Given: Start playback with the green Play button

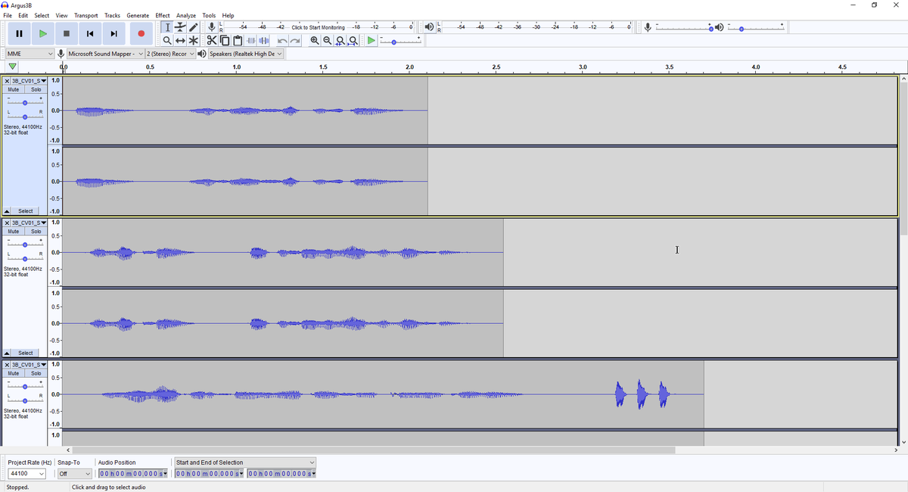Looking at the screenshot, I should coord(43,33).
